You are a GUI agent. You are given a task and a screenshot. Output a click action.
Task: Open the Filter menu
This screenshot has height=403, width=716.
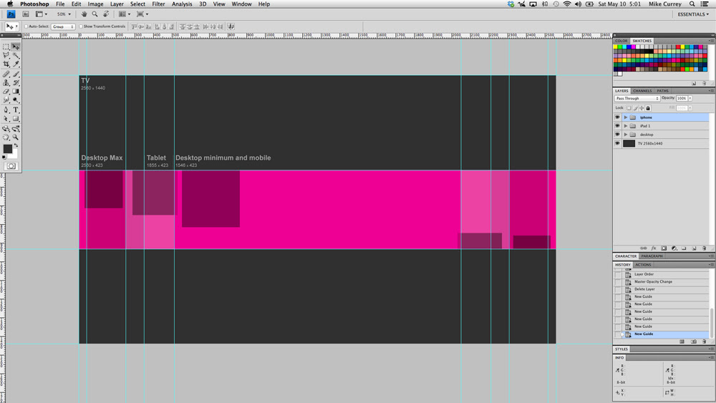coord(158,4)
